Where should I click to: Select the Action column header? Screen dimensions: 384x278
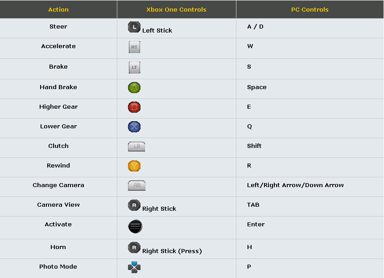coord(58,9)
